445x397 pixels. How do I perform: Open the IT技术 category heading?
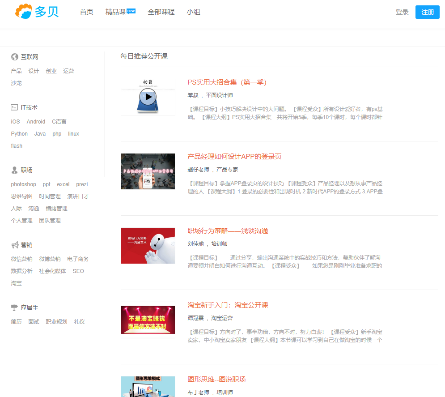click(29, 107)
